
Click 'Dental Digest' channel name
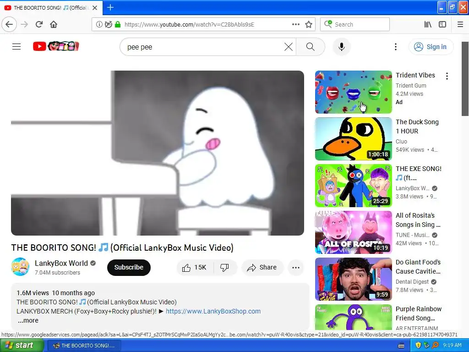coord(412,282)
